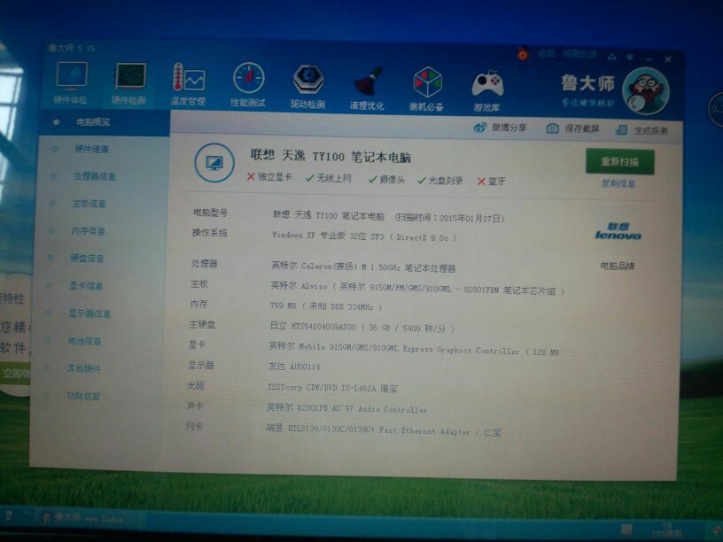Save screenshot with 保存截屏
This screenshot has height=542, width=723.
(573, 129)
